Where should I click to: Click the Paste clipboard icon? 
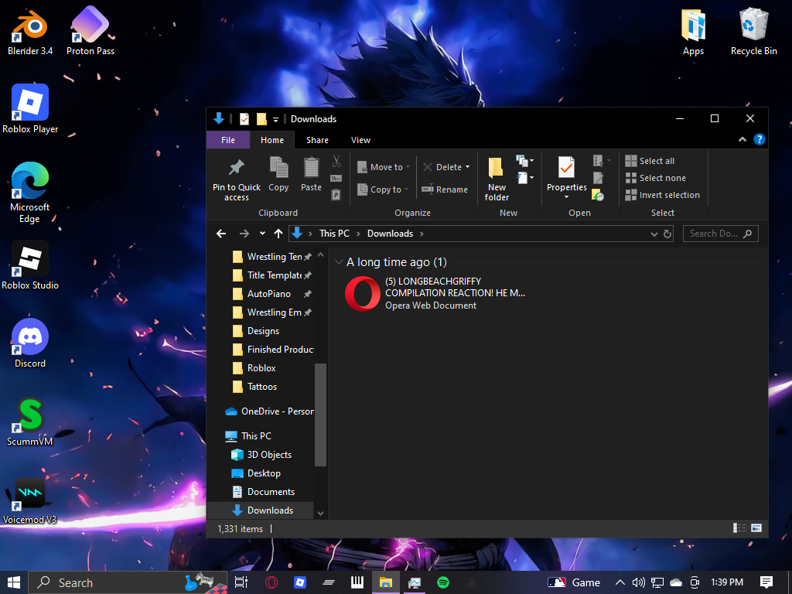coord(311,168)
